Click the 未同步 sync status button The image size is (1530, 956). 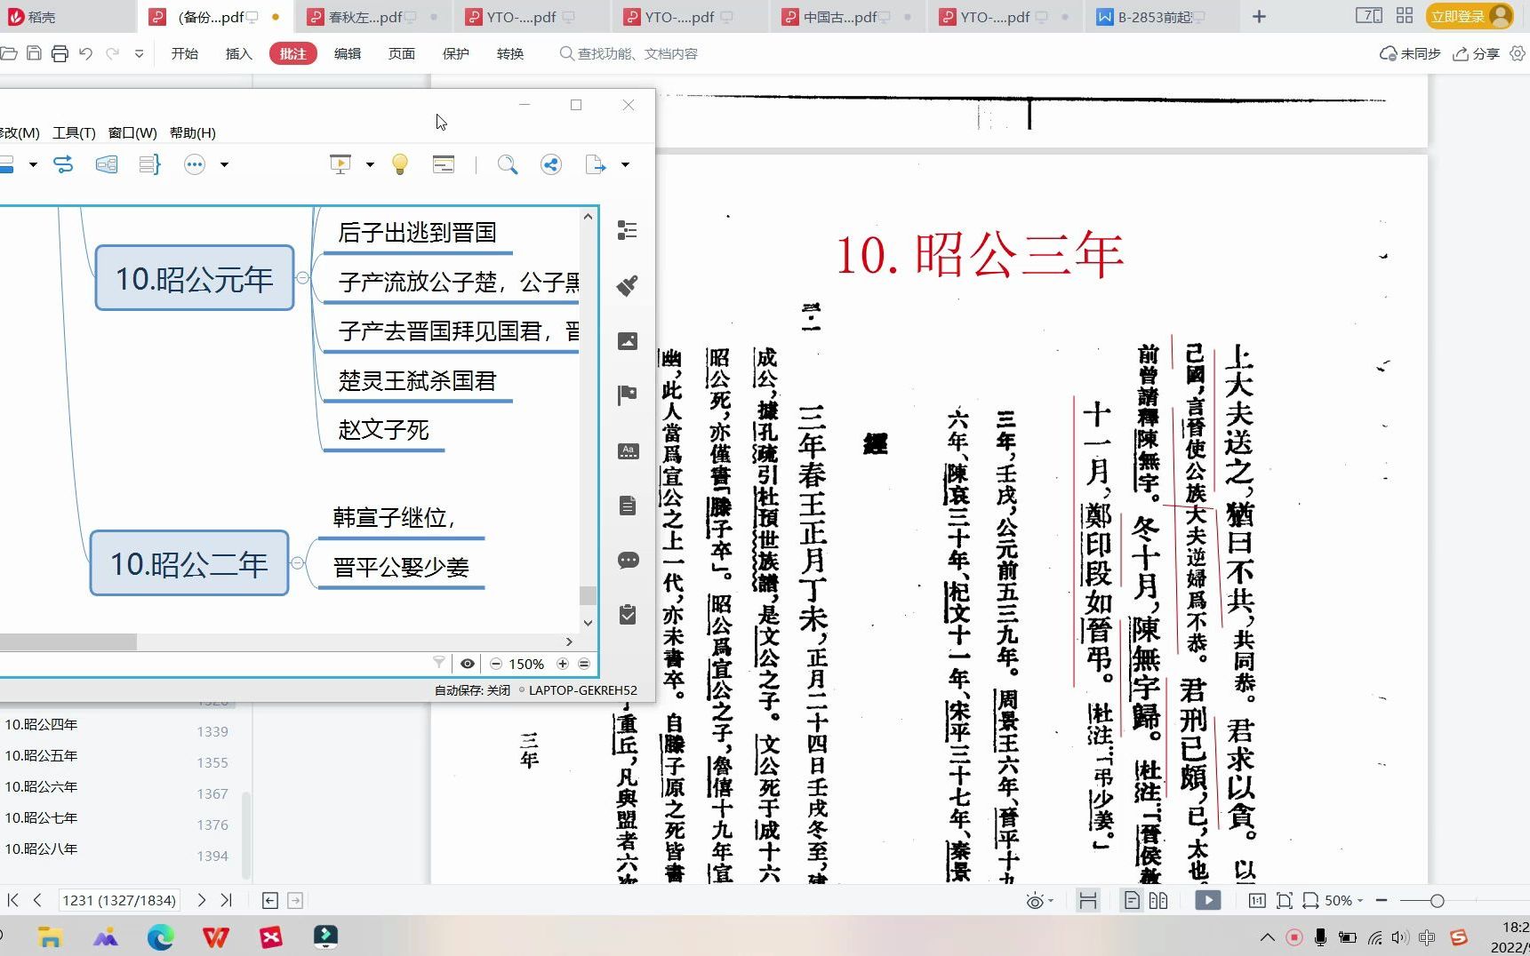click(1410, 54)
